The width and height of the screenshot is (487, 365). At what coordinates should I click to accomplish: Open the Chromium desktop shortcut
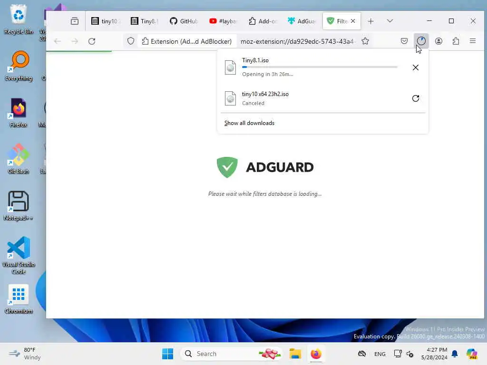click(19, 299)
